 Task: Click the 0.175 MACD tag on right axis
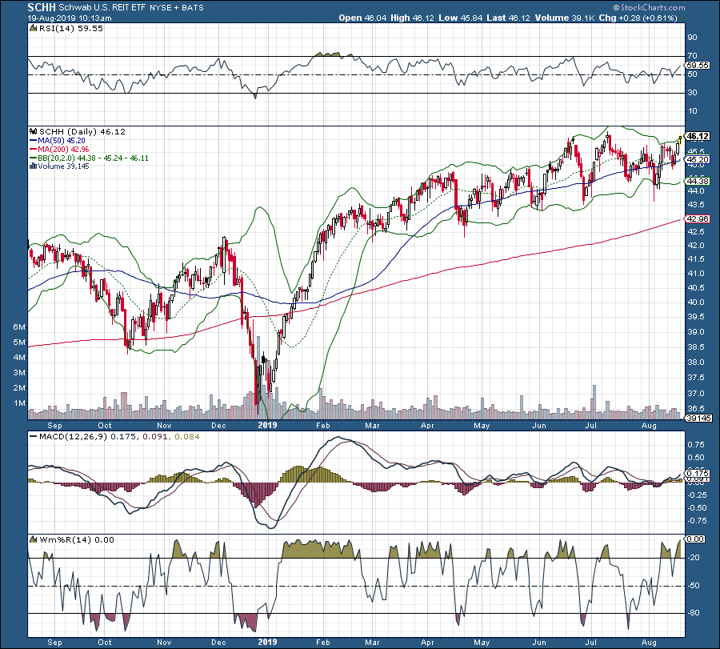(x=698, y=474)
